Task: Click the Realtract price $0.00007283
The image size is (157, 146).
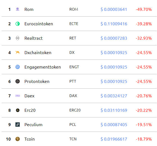Action: click(114, 38)
